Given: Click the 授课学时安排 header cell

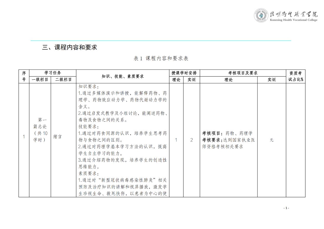Looking at the screenshot, I should tap(184, 73).
